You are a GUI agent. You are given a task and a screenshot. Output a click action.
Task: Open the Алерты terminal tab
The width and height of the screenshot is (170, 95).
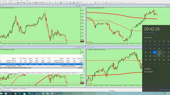pyautogui.click(x=28, y=73)
